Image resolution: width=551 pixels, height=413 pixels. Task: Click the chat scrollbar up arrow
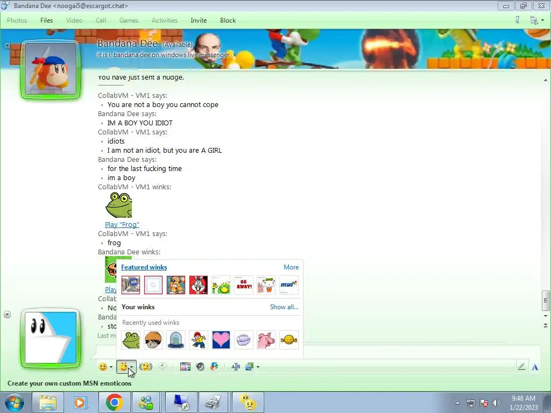[x=546, y=81]
